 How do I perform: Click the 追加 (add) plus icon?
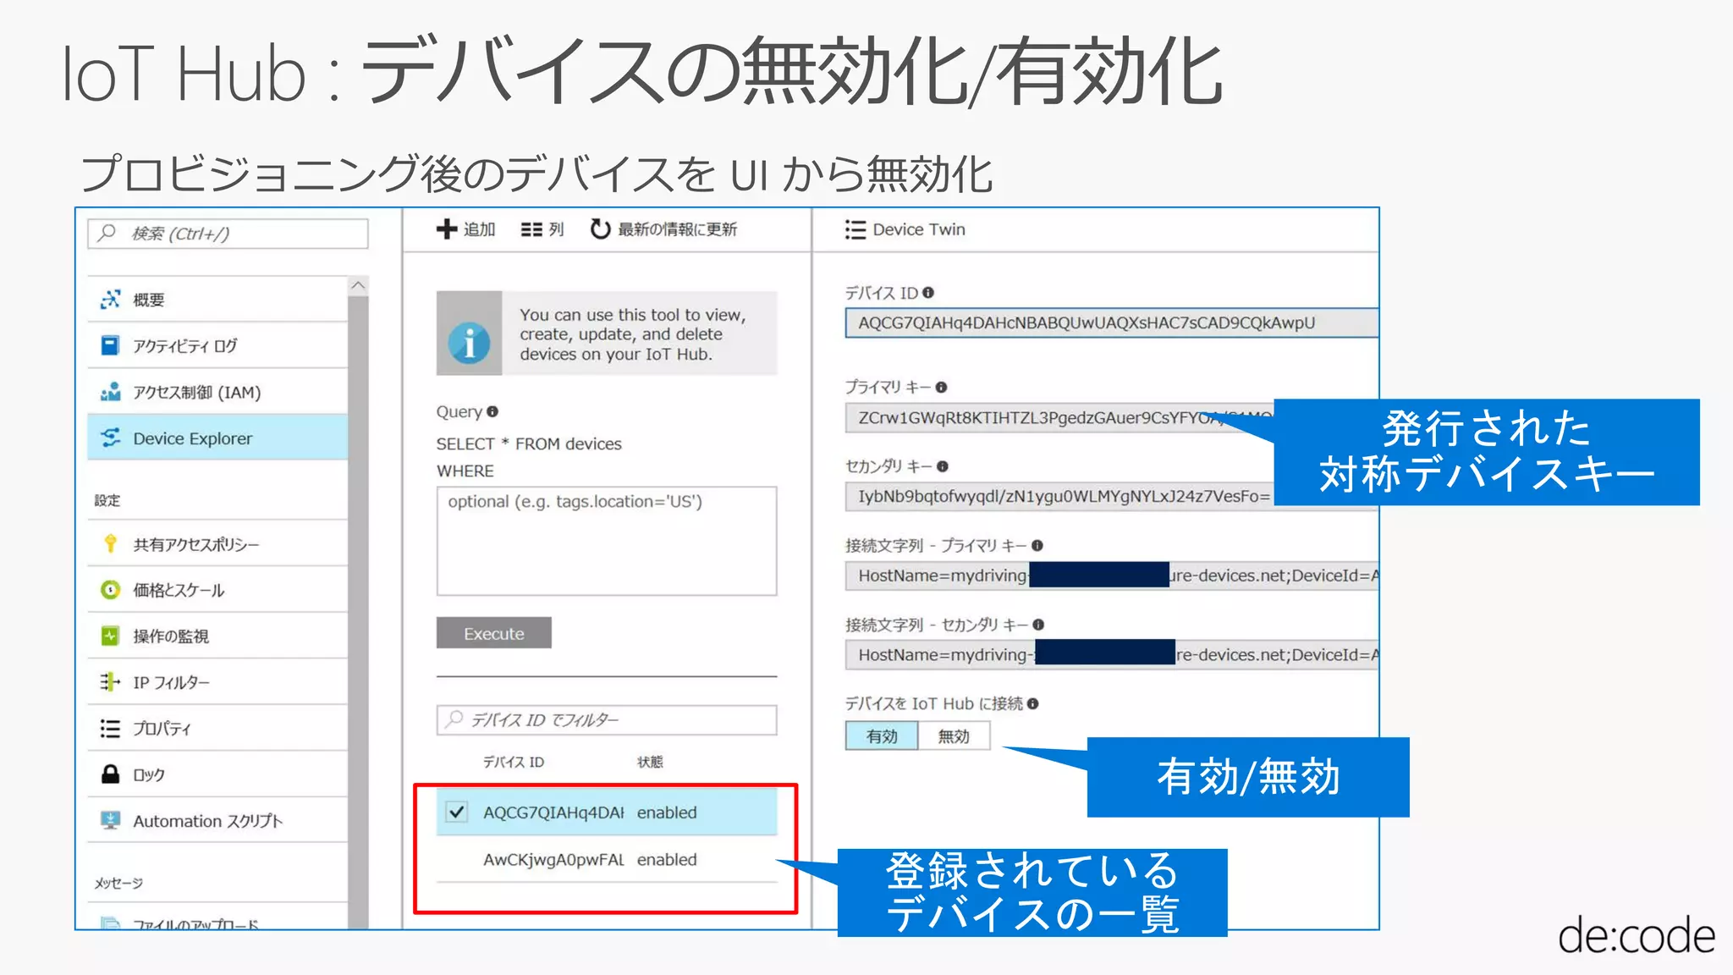click(447, 229)
